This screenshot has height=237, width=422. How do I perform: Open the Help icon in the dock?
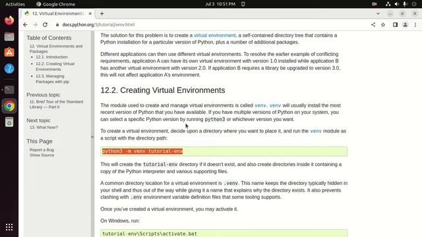9,68
